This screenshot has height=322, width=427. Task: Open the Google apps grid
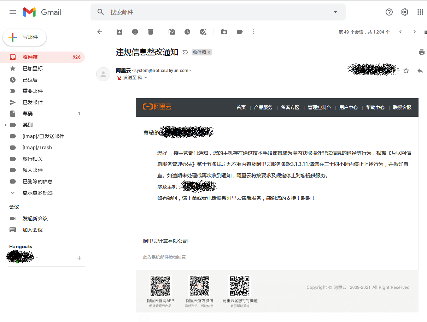(x=420, y=12)
